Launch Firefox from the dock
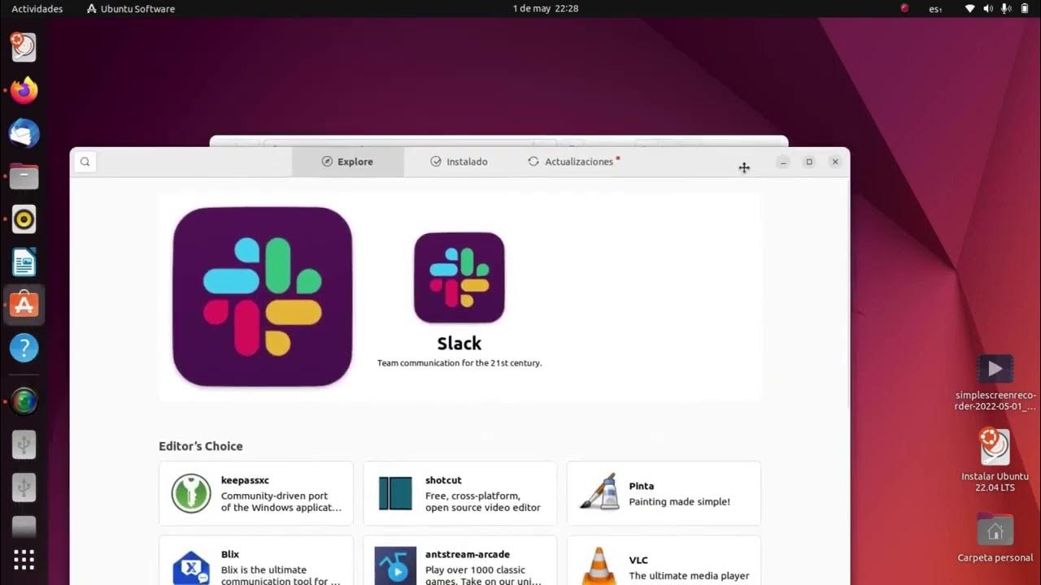This screenshot has width=1041, height=585. point(24,90)
